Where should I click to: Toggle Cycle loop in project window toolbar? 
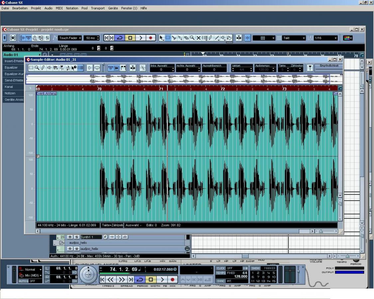tap(120, 38)
